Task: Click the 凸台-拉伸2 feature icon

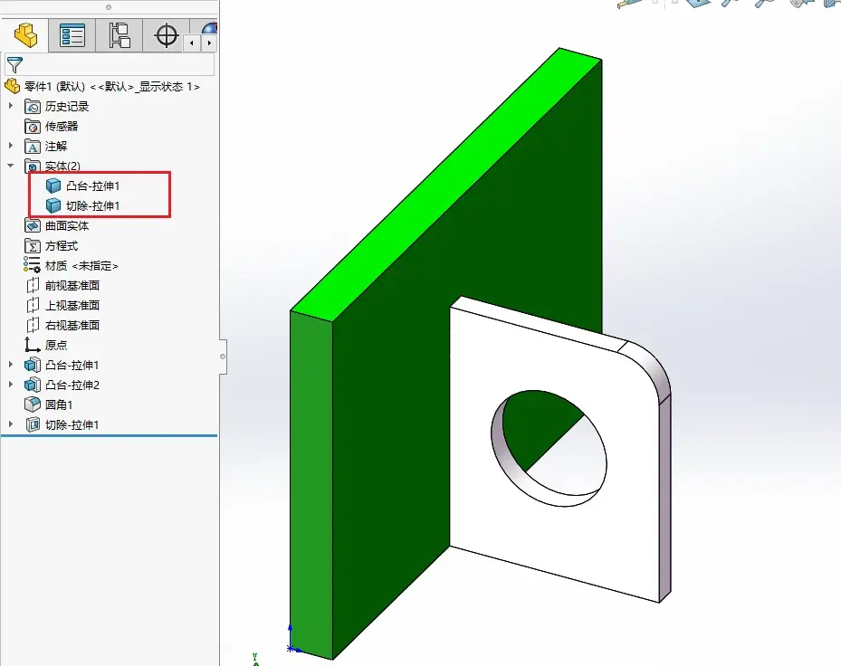Action: click(x=33, y=385)
